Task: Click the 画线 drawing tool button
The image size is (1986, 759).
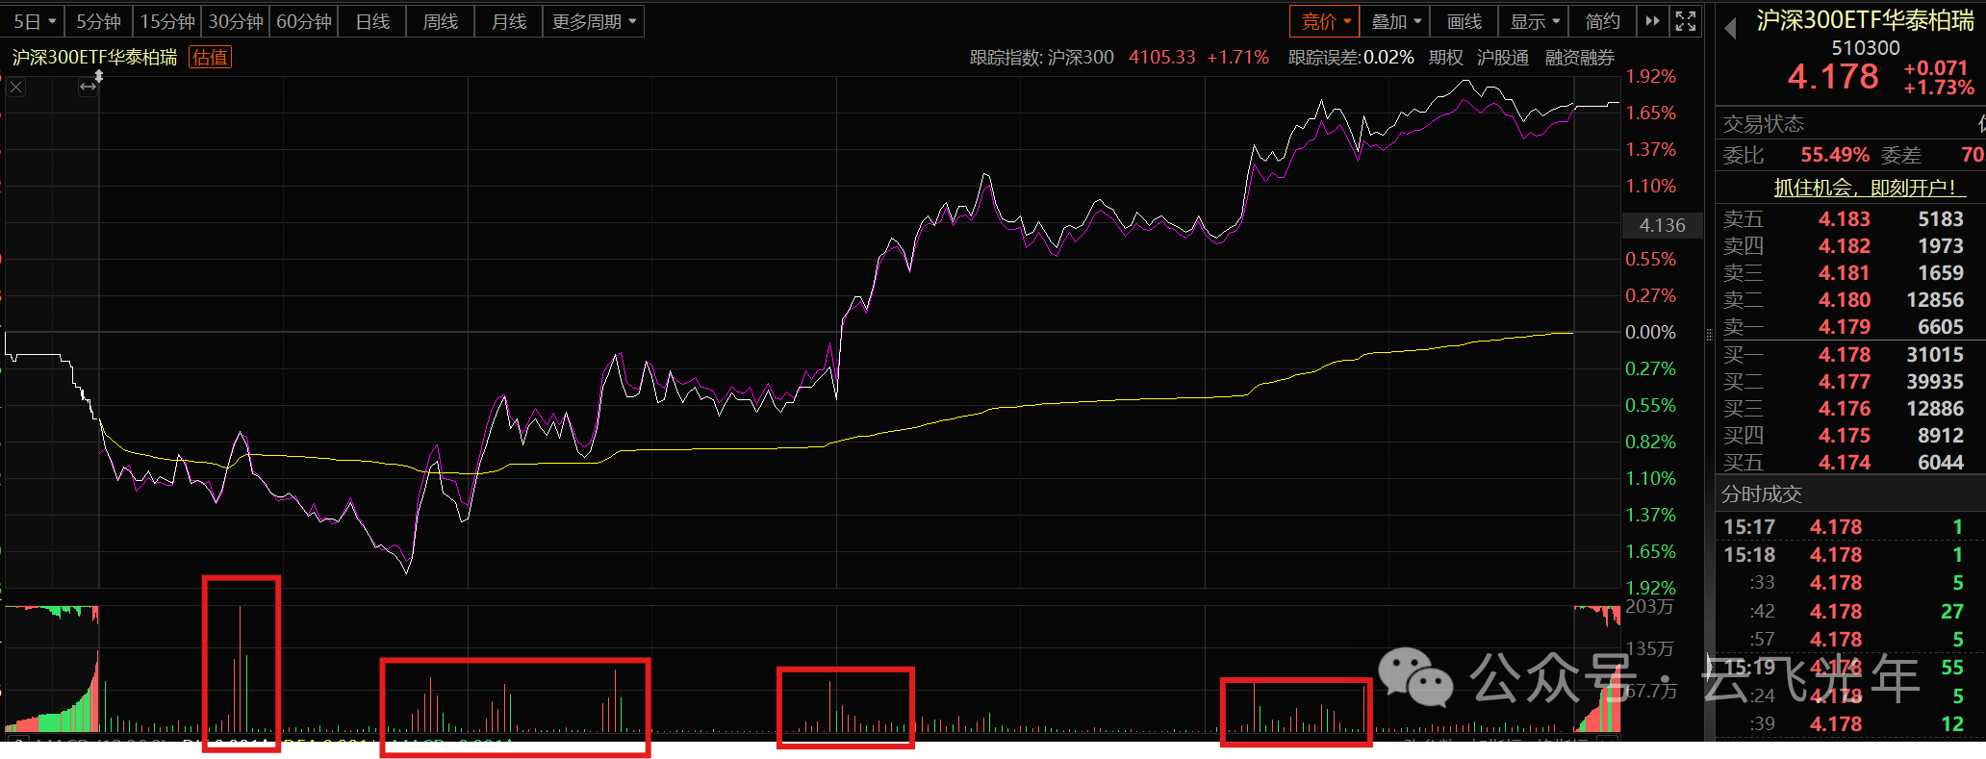Action: pos(1464,21)
